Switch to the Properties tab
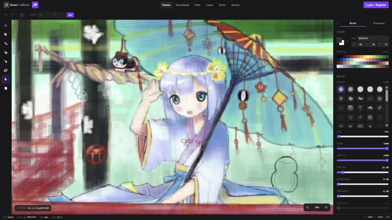Image resolution: width=392 pixels, height=220 pixels. [379, 23]
